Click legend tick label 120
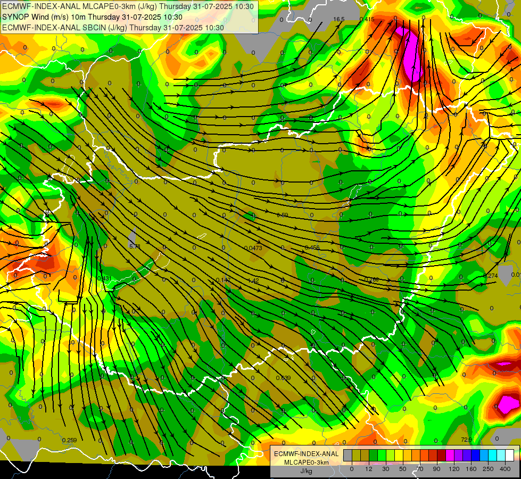521x479 pixels. coord(454,469)
